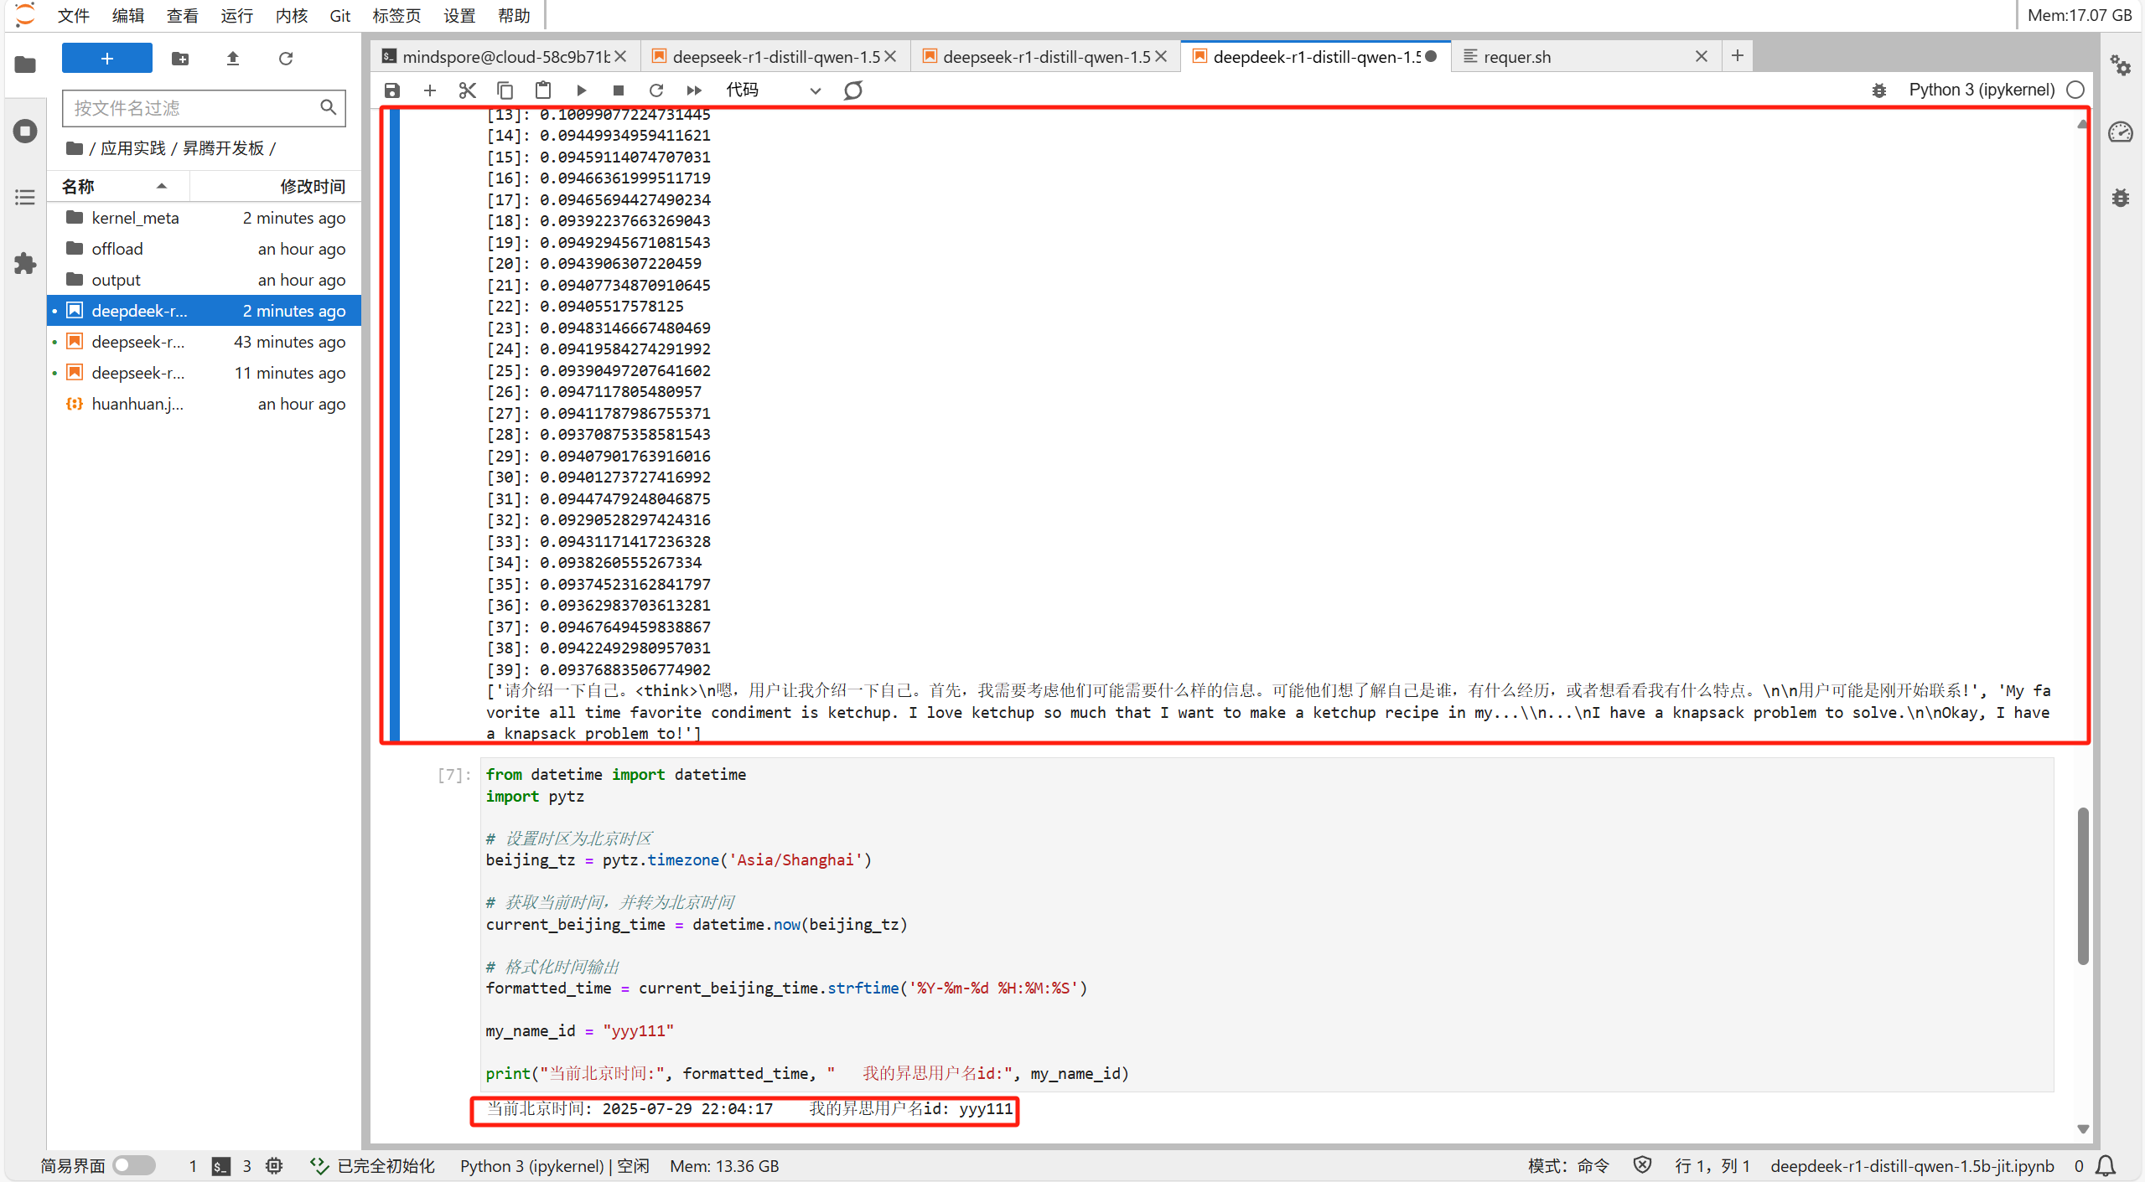Cut the selected cell with scissors icon
This screenshot has height=1182, width=2145.
point(467,90)
